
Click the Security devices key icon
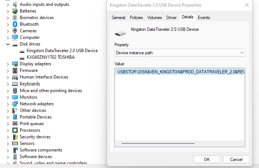[15, 137]
